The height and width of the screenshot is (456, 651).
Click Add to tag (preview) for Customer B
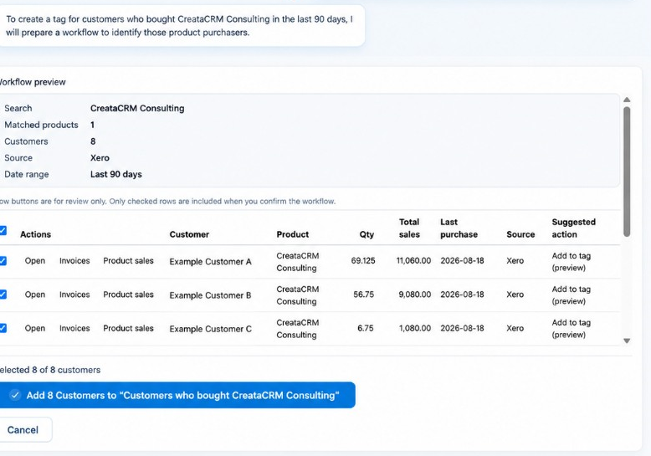point(572,295)
